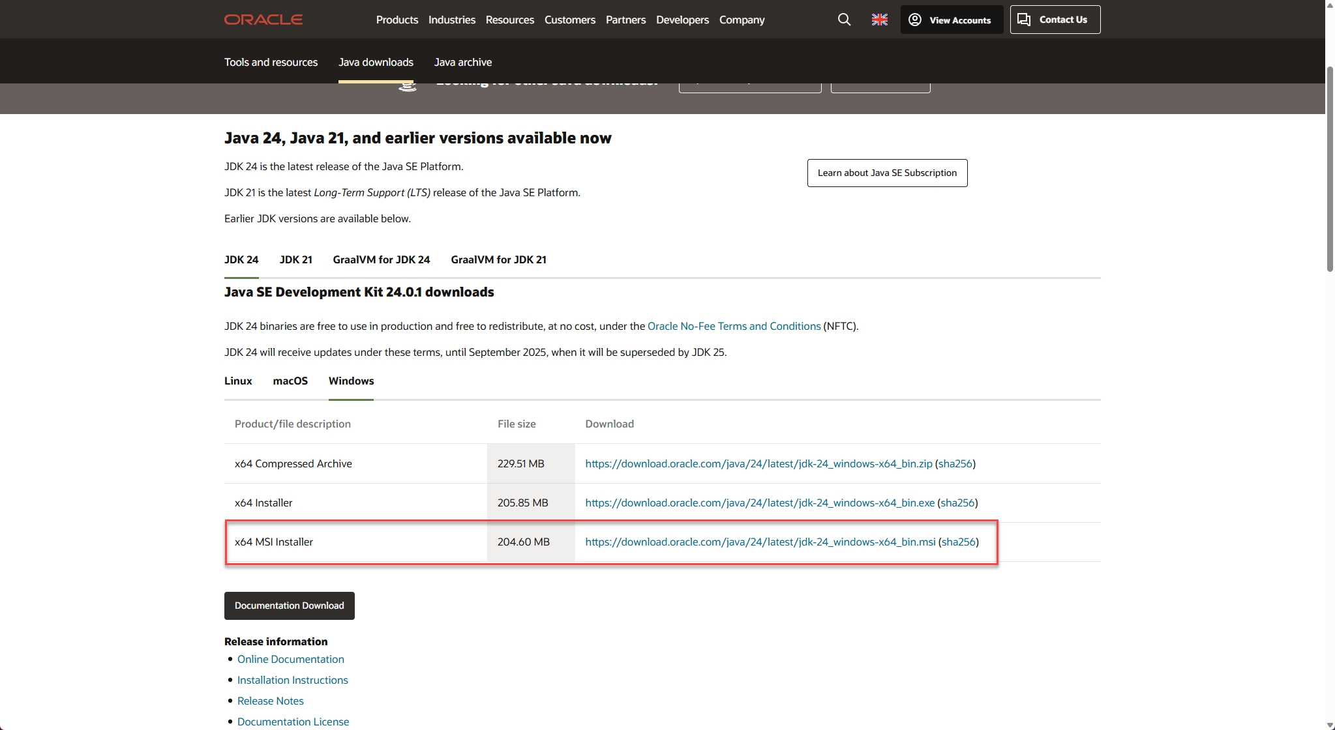Choose the macOS platform tab
The height and width of the screenshot is (730, 1335).
pyautogui.click(x=290, y=381)
